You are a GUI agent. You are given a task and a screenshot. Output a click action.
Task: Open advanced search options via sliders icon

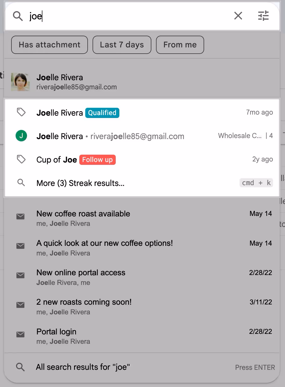[x=263, y=16]
